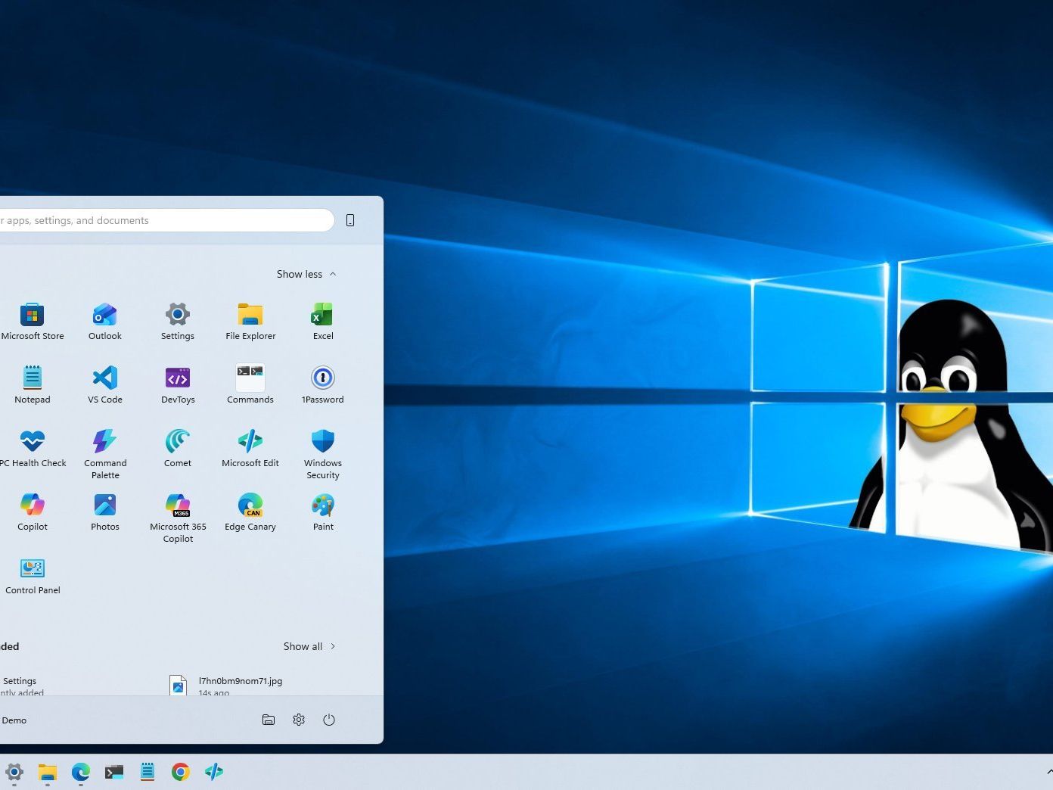The height and width of the screenshot is (790, 1053).
Task: Launch Microsoft Edit app
Action: click(250, 442)
